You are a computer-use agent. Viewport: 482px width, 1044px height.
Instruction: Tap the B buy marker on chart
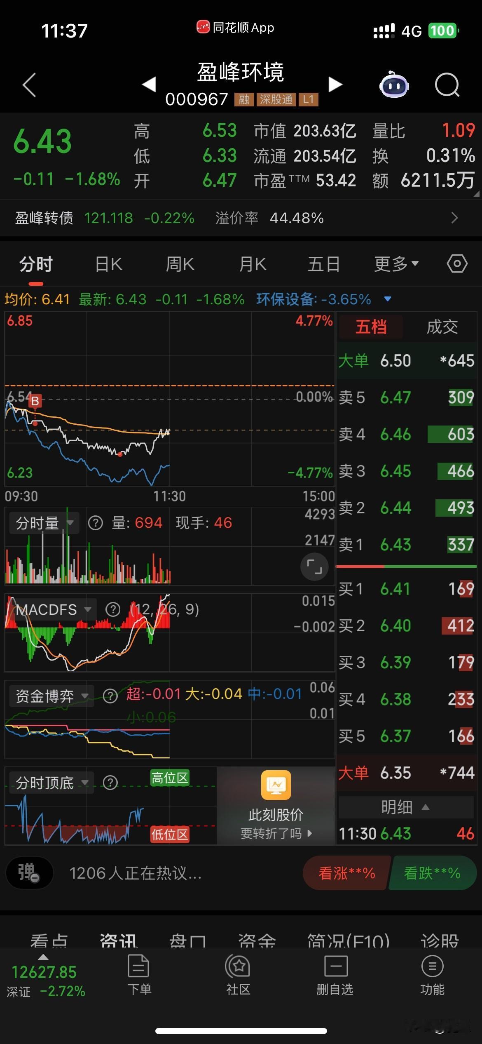tap(35, 401)
